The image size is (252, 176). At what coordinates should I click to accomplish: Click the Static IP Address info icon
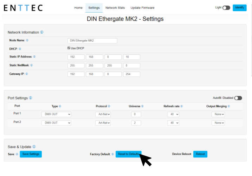click(x=34, y=56)
